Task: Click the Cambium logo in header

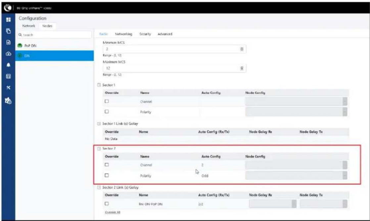Action: [8, 8]
